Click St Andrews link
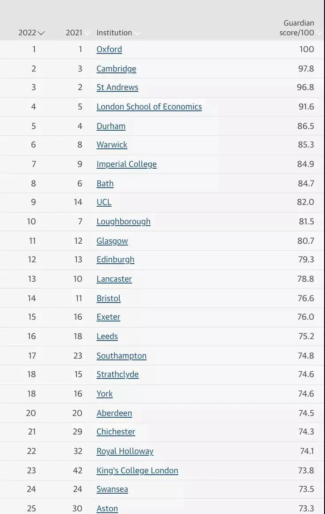325x514 pixels. click(117, 87)
